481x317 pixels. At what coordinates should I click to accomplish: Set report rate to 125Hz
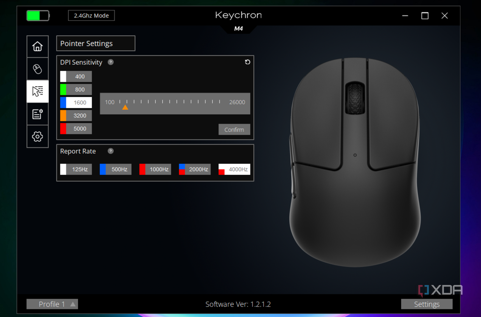click(76, 169)
